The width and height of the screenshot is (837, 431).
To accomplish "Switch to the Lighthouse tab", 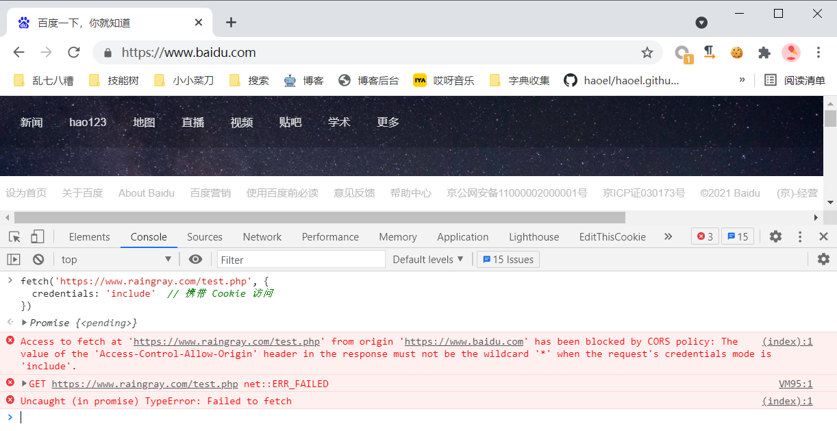I will [x=534, y=236].
